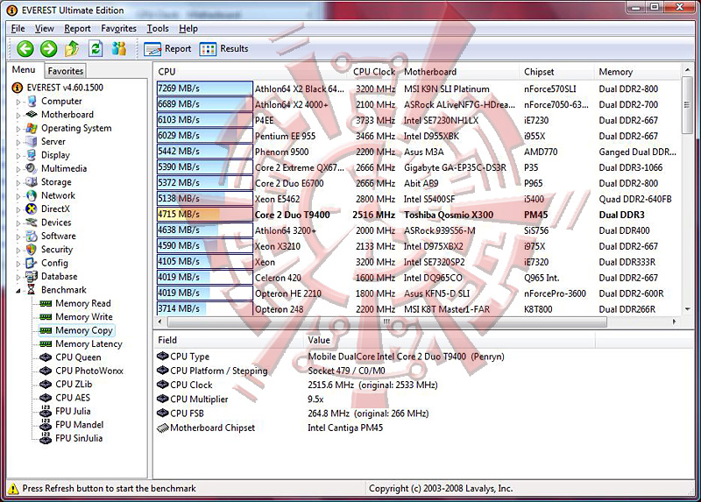Click the Devices icon in the tree
The image size is (701, 502).
(32, 223)
